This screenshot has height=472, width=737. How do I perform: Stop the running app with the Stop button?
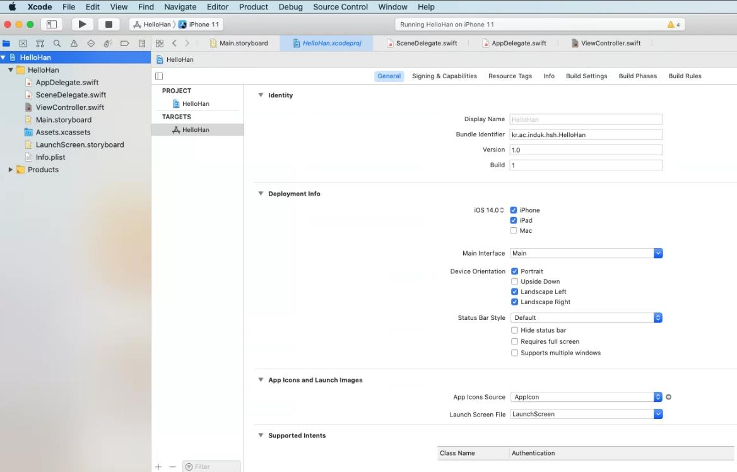pyautogui.click(x=109, y=25)
